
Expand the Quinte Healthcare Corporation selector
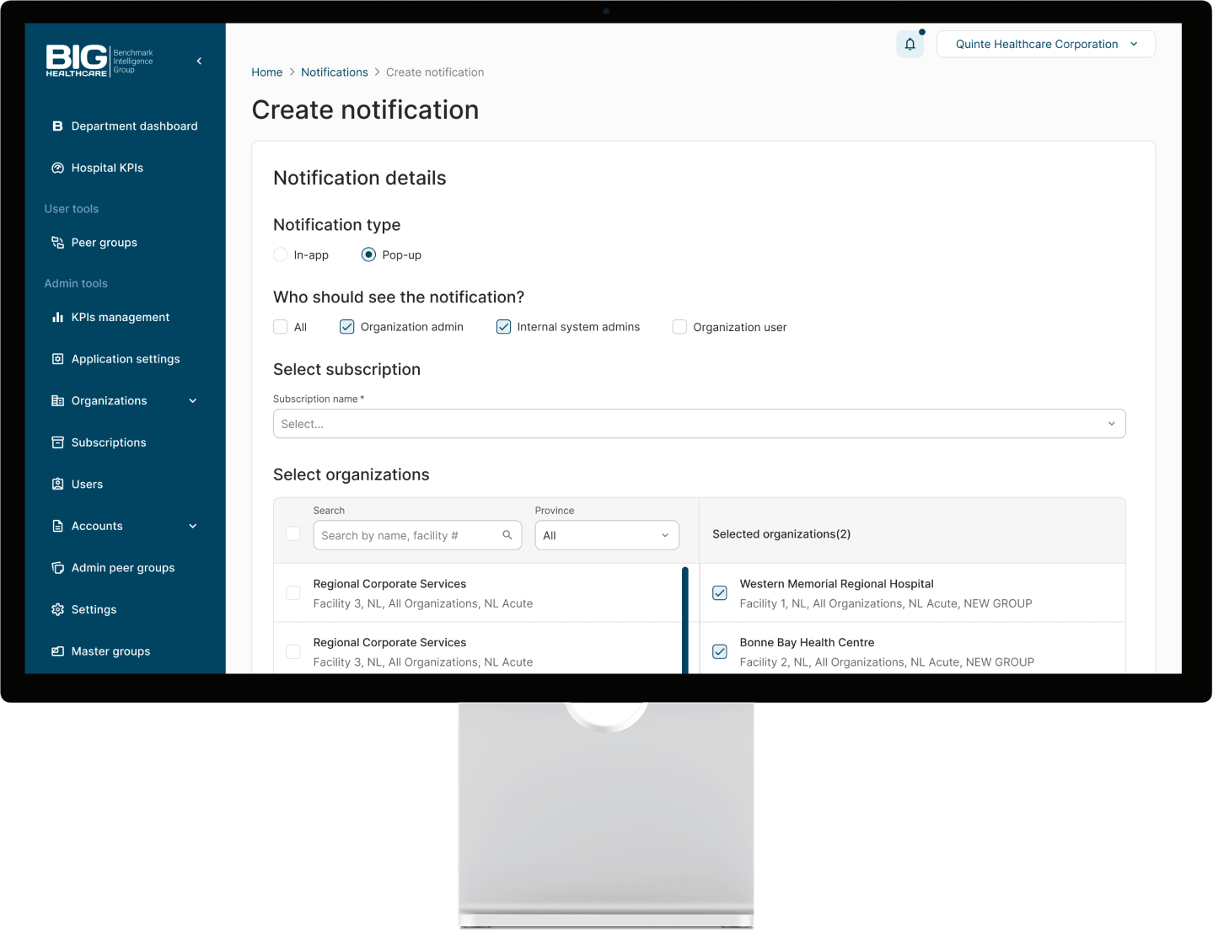tap(1045, 45)
